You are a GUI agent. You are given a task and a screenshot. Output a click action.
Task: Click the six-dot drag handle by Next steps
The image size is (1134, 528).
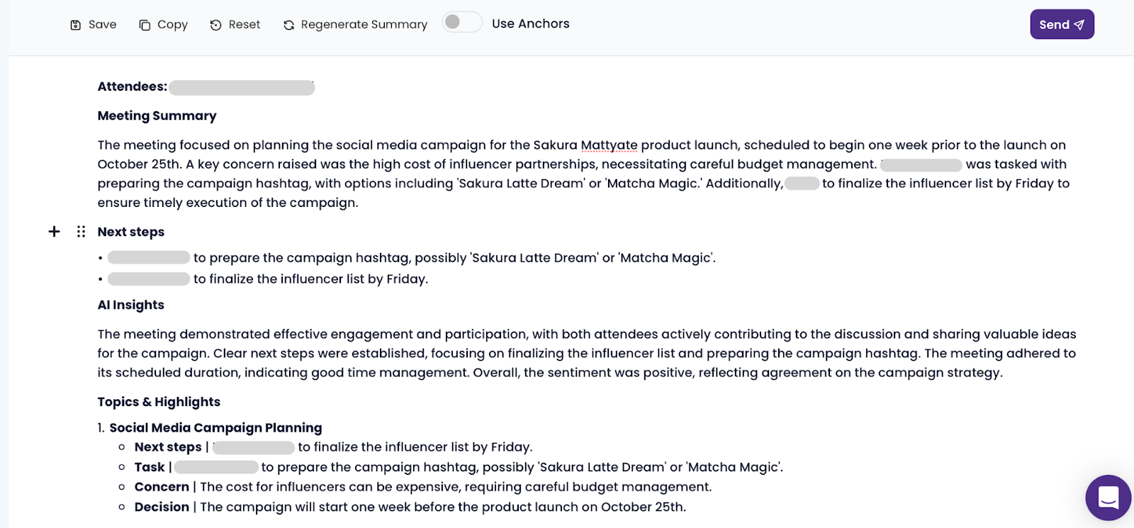click(81, 232)
